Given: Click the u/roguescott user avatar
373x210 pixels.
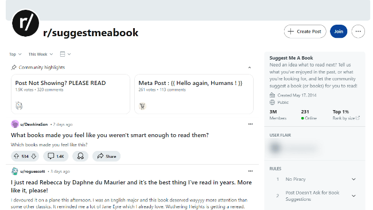Looking at the screenshot, I should coord(15,171).
